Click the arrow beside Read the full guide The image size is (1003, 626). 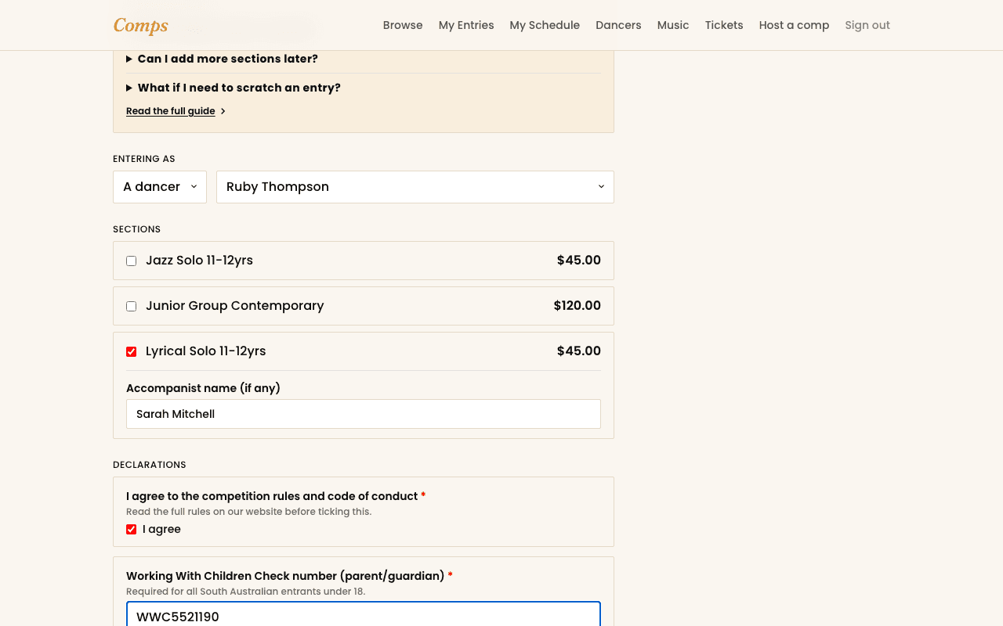[x=223, y=111]
